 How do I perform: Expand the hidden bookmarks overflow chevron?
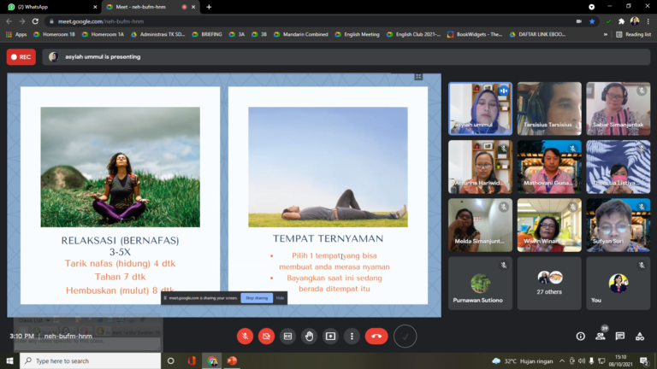606,34
